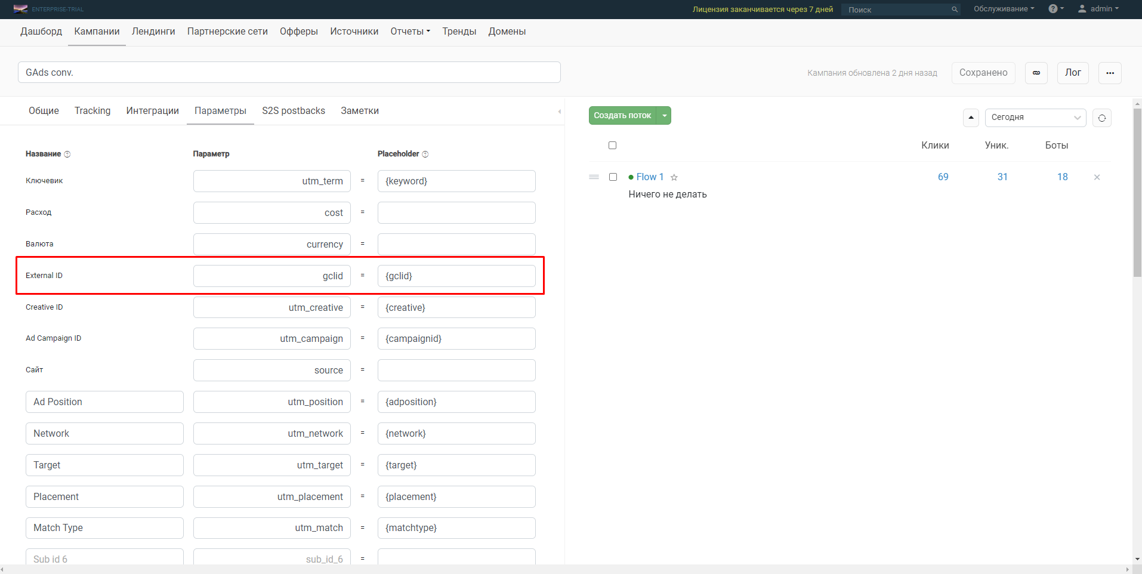Open the Лендинги section
Image resolution: width=1142 pixels, height=574 pixels.
tap(153, 32)
